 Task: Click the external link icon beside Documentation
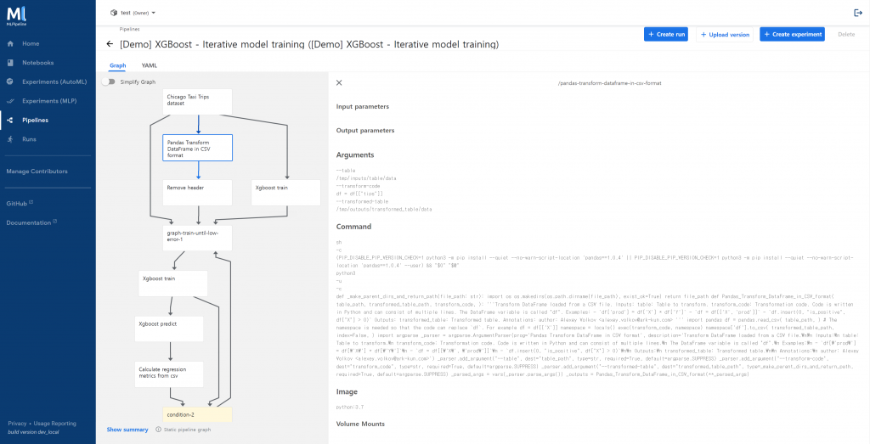54,222
